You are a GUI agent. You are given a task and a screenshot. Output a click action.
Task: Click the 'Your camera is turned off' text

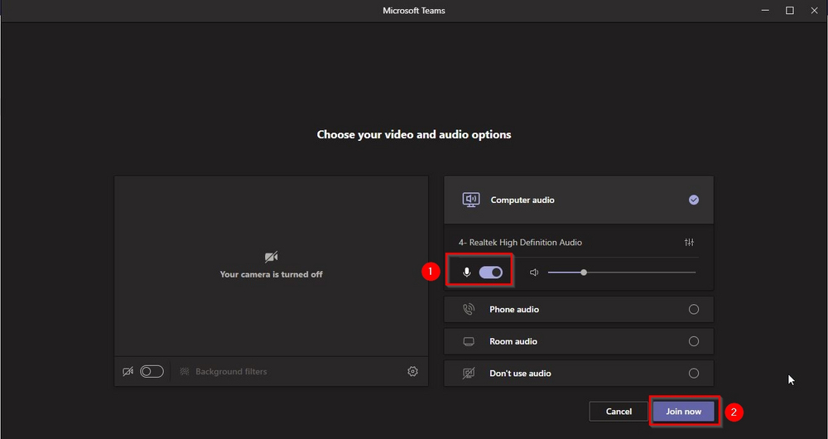point(272,274)
